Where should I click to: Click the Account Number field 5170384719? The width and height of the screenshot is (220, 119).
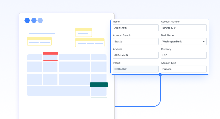184,28
